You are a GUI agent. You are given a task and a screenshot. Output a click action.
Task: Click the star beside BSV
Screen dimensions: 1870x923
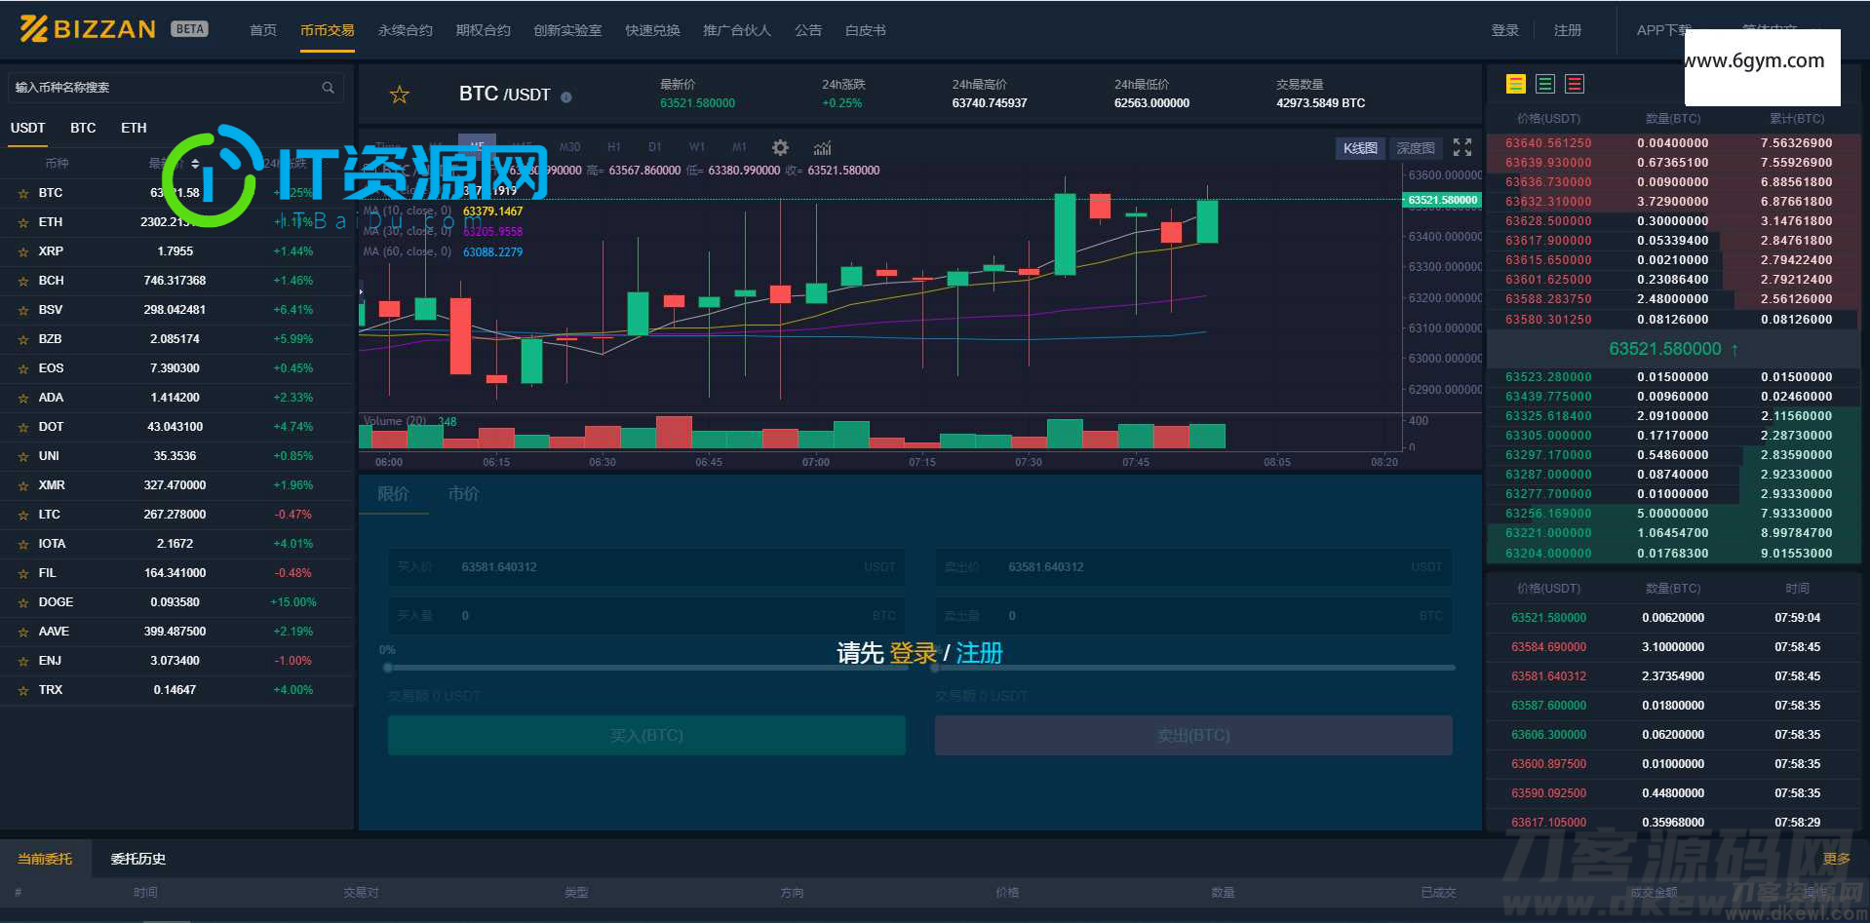tap(23, 310)
